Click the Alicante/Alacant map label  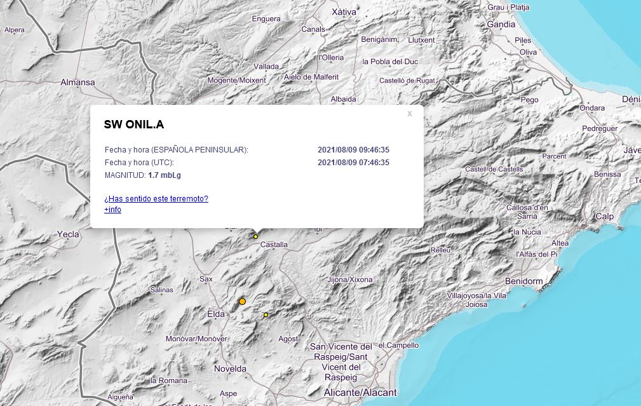[360, 393]
